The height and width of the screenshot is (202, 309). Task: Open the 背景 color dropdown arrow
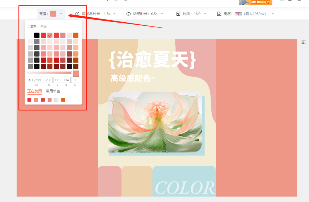[61, 14]
